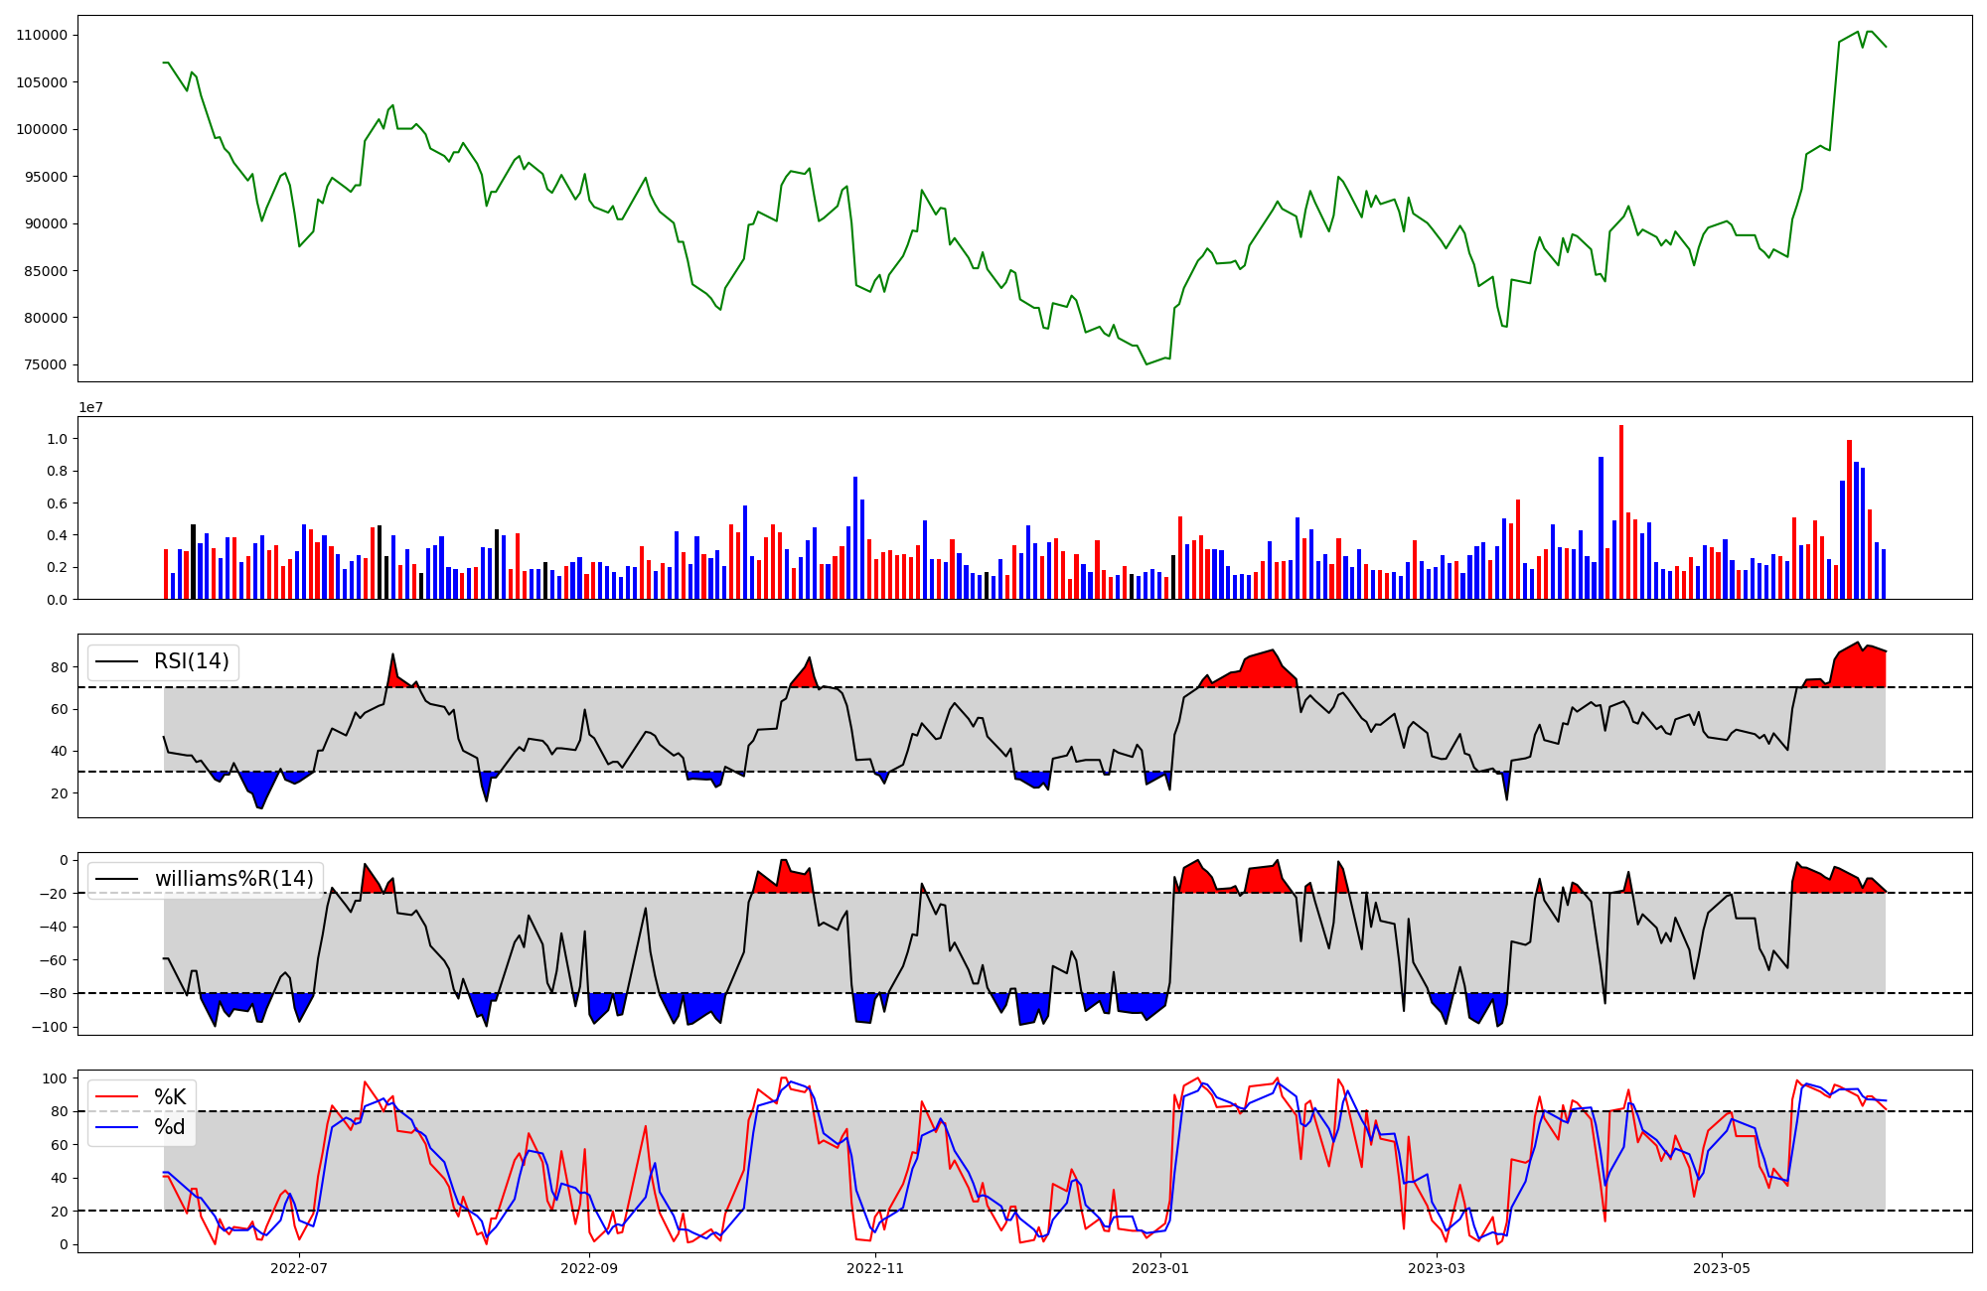Click the 100 label on stochastic axis
This screenshot has width=1987, height=1291.
(x=56, y=1078)
